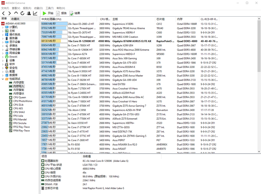Select the highlighted 68130 MB/秒 result bar

[x=54, y=41]
